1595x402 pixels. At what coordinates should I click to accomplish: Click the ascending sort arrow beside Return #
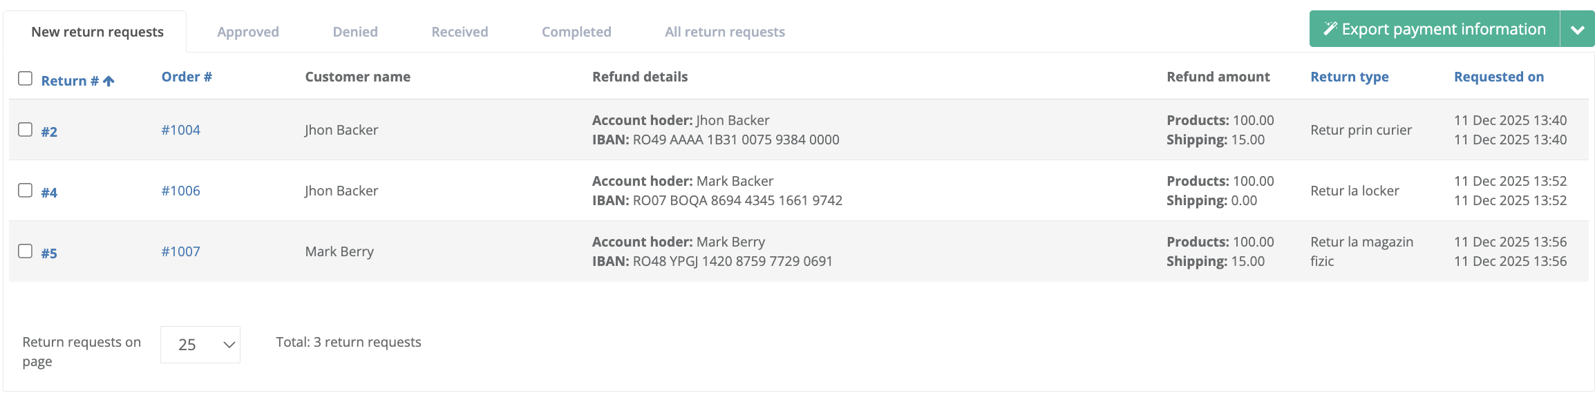click(108, 81)
